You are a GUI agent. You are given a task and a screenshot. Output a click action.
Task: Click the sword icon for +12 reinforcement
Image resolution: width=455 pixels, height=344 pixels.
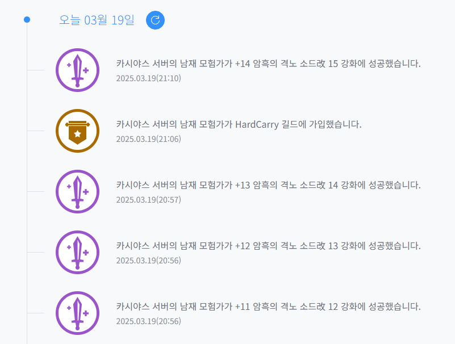pyautogui.click(x=77, y=313)
